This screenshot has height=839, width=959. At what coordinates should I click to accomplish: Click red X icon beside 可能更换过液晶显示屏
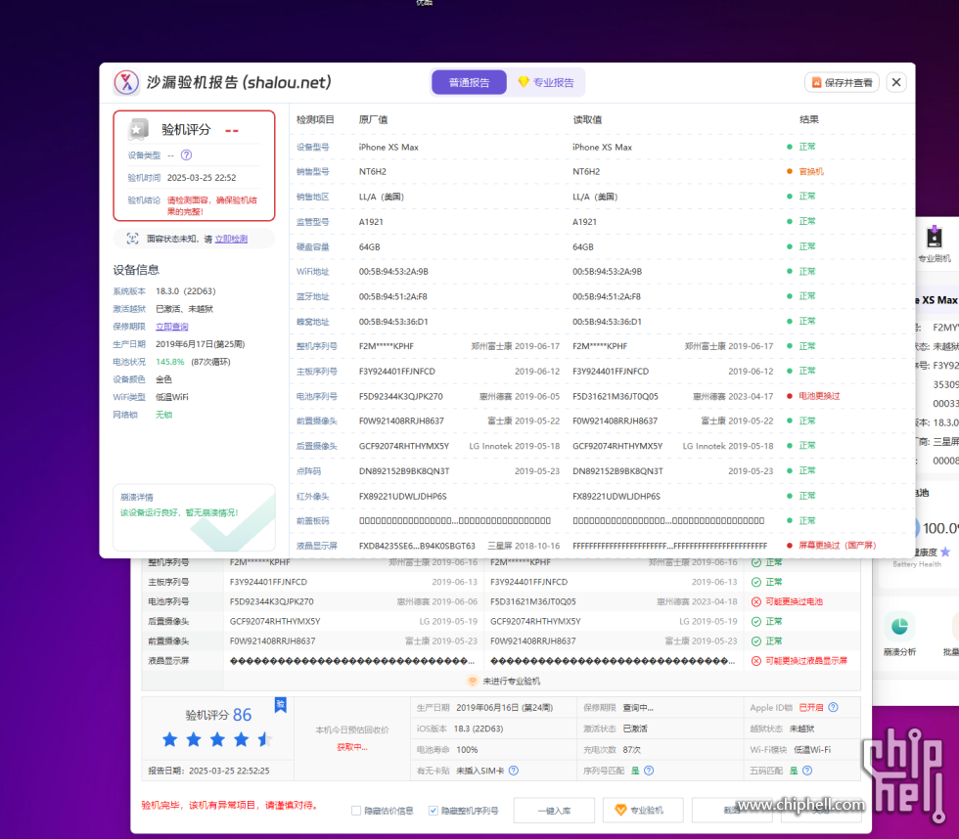pos(755,661)
